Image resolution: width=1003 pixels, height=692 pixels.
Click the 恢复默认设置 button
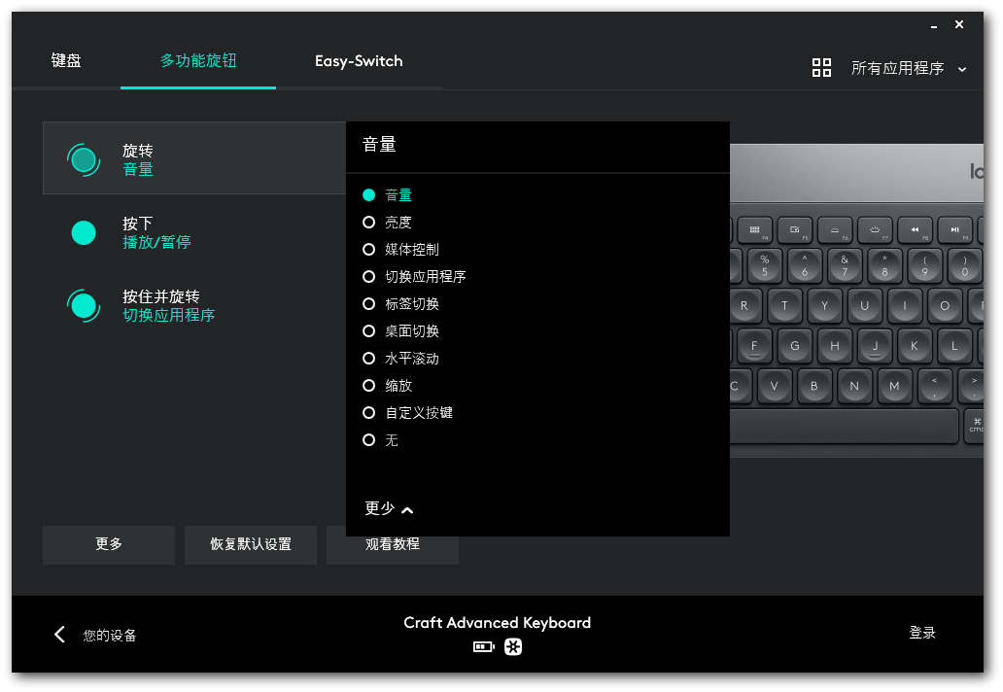pyautogui.click(x=250, y=544)
